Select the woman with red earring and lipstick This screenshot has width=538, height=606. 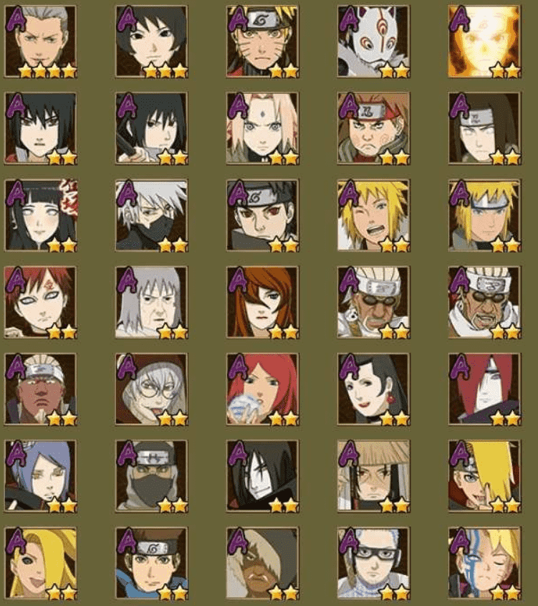click(373, 389)
